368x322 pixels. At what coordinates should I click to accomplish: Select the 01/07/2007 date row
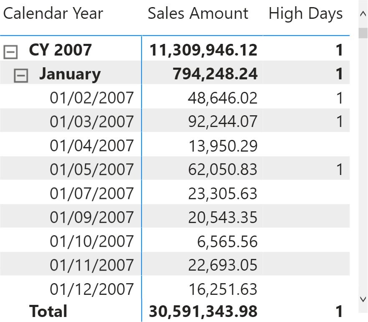pyautogui.click(x=175, y=192)
